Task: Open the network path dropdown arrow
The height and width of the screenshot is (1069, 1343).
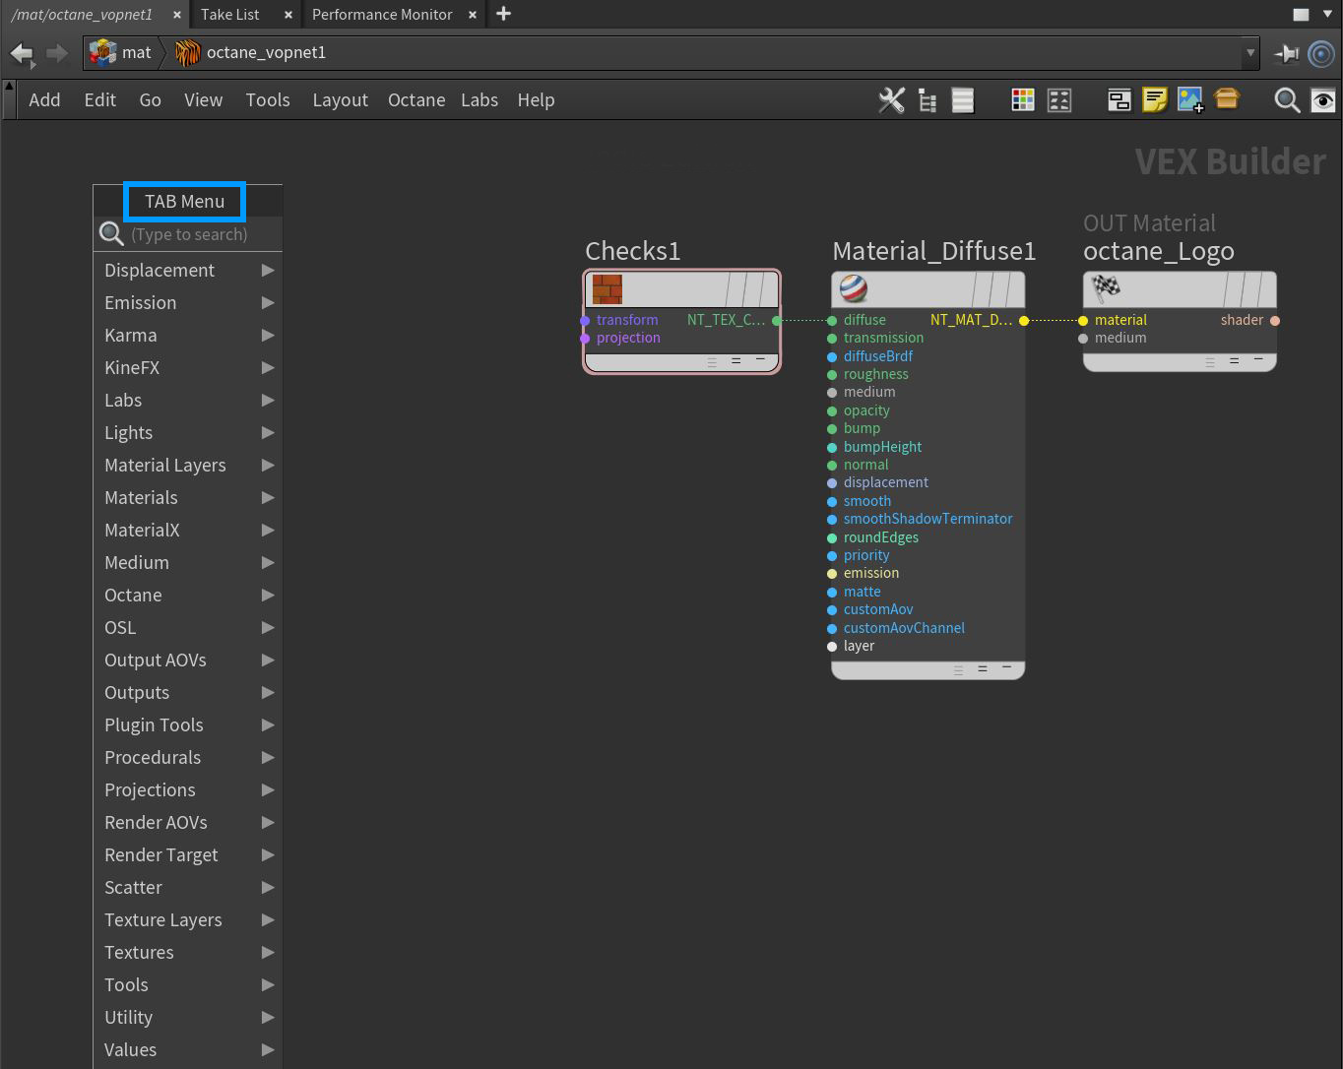Action: [1250, 53]
